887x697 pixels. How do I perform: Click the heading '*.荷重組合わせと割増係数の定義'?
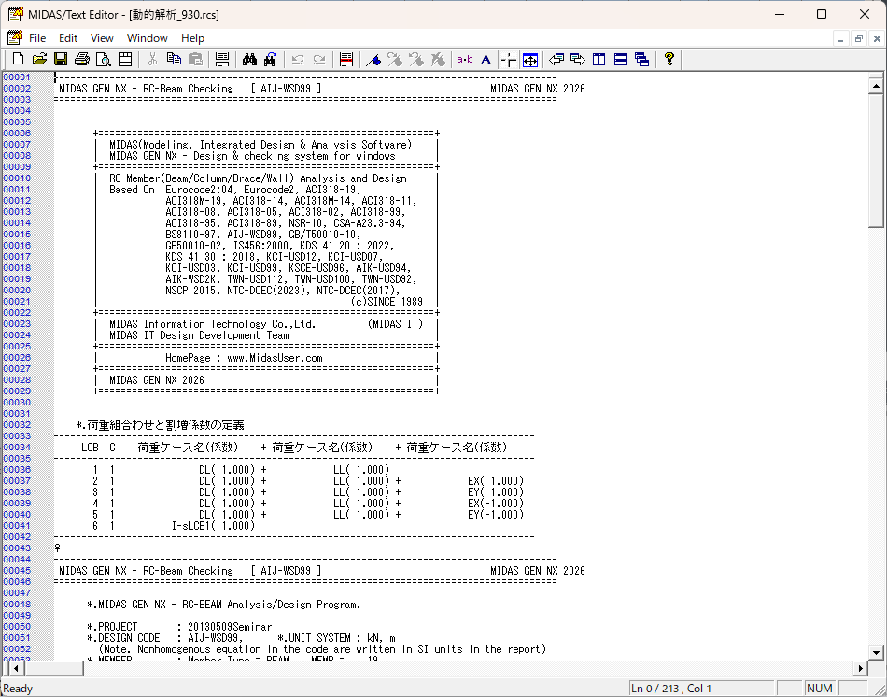coord(160,425)
